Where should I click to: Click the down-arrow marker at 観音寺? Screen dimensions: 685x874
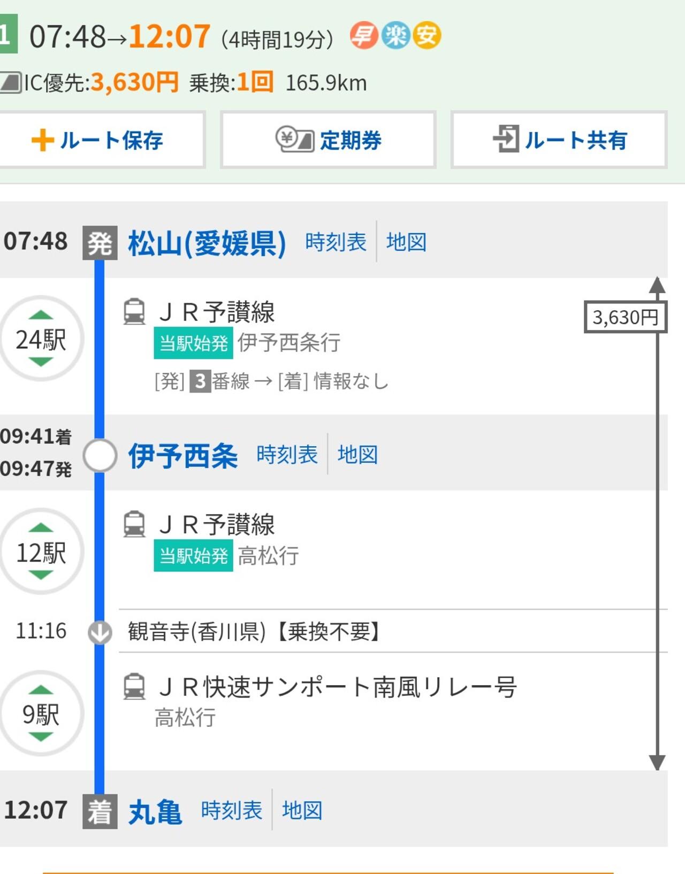100,632
